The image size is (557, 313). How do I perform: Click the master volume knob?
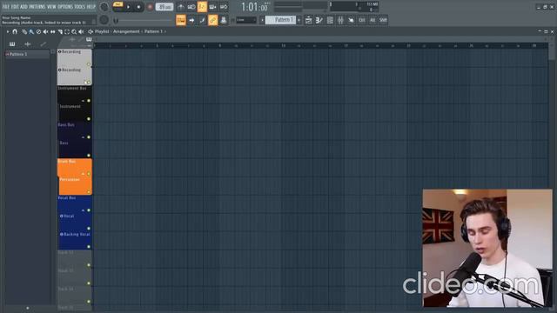(x=104, y=7)
